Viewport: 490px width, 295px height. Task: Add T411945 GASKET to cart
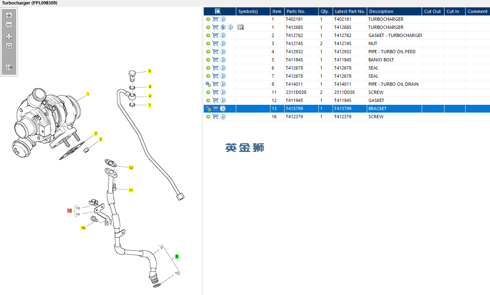pos(216,100)
